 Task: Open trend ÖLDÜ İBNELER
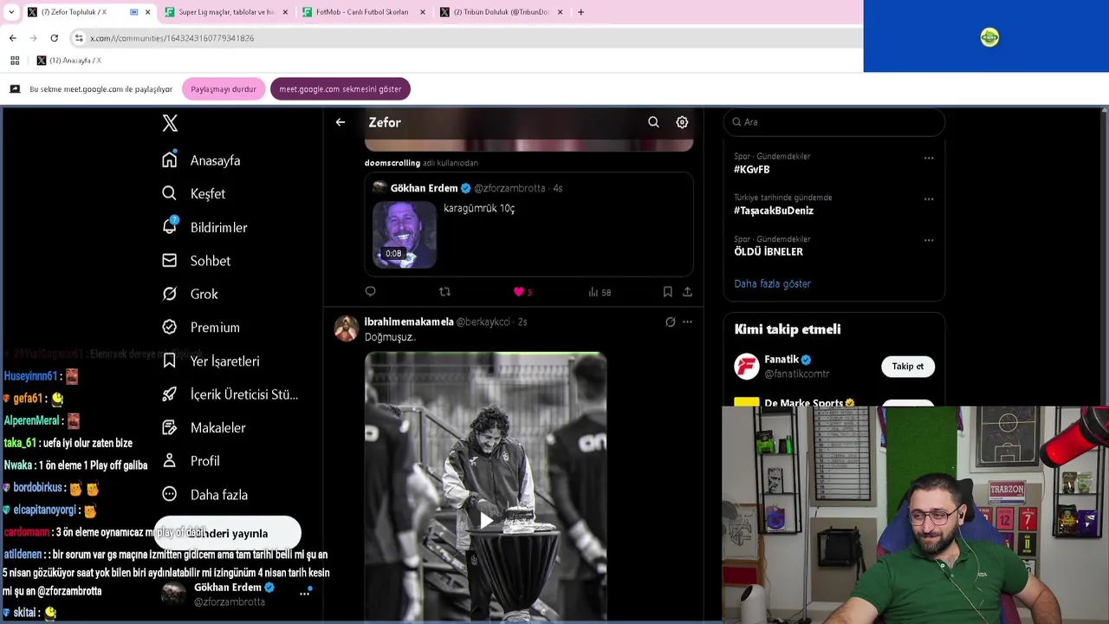coord(769,251)
